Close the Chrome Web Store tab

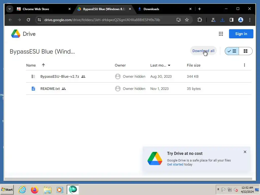pyautogui.click(x=70, y=9)
